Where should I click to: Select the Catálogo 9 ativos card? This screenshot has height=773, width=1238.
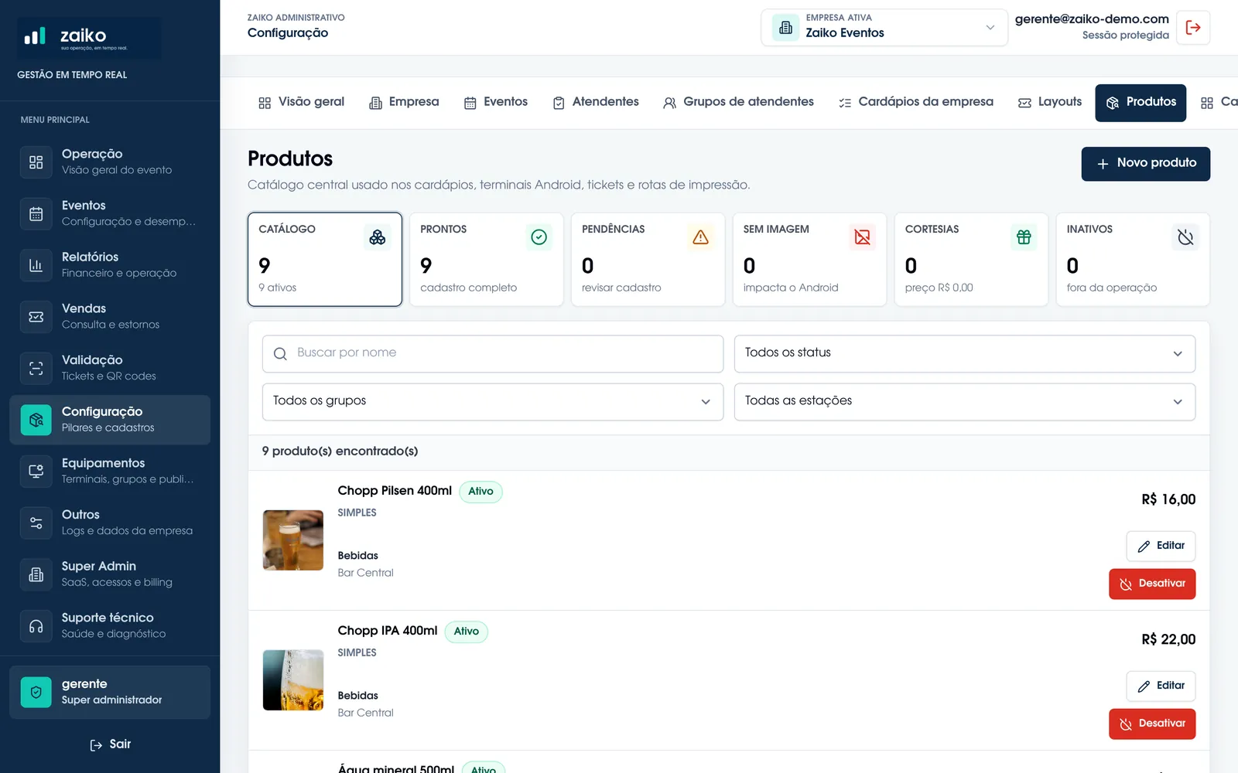pos(325,260)
